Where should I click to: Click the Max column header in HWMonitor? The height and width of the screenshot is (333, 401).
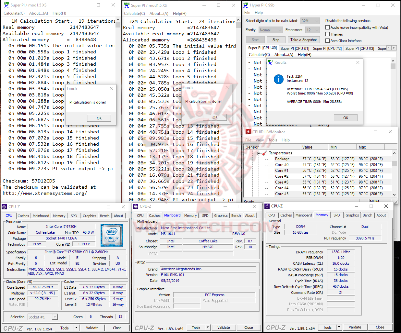pos(371,147)
